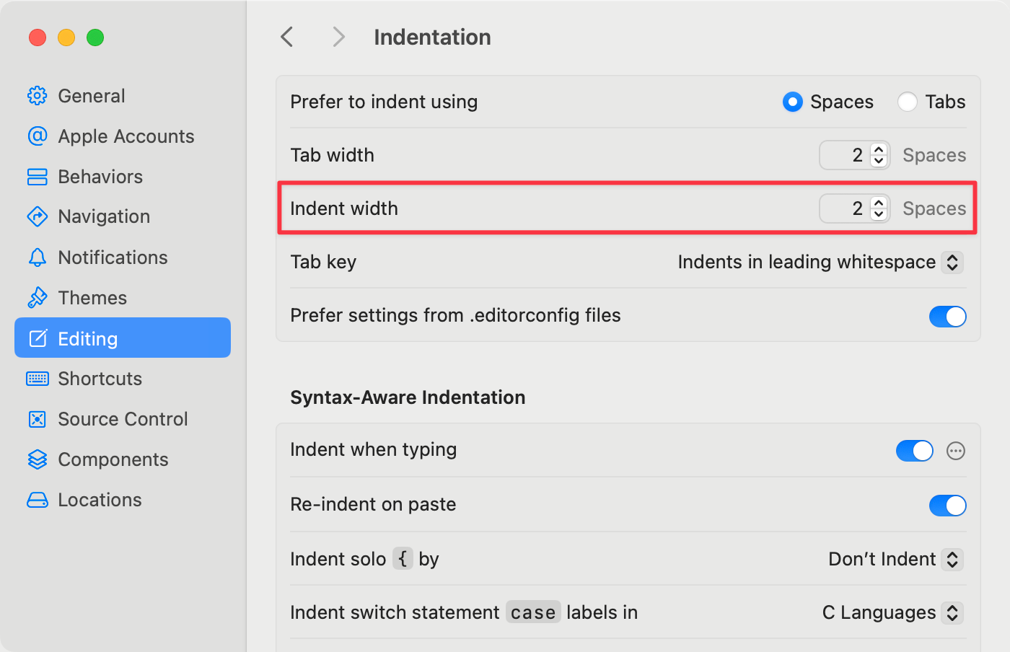The height and width of the screenshot is (652, 1010).
Task: Open the Source Control settings pane
Action: click(x=123, y=419)
